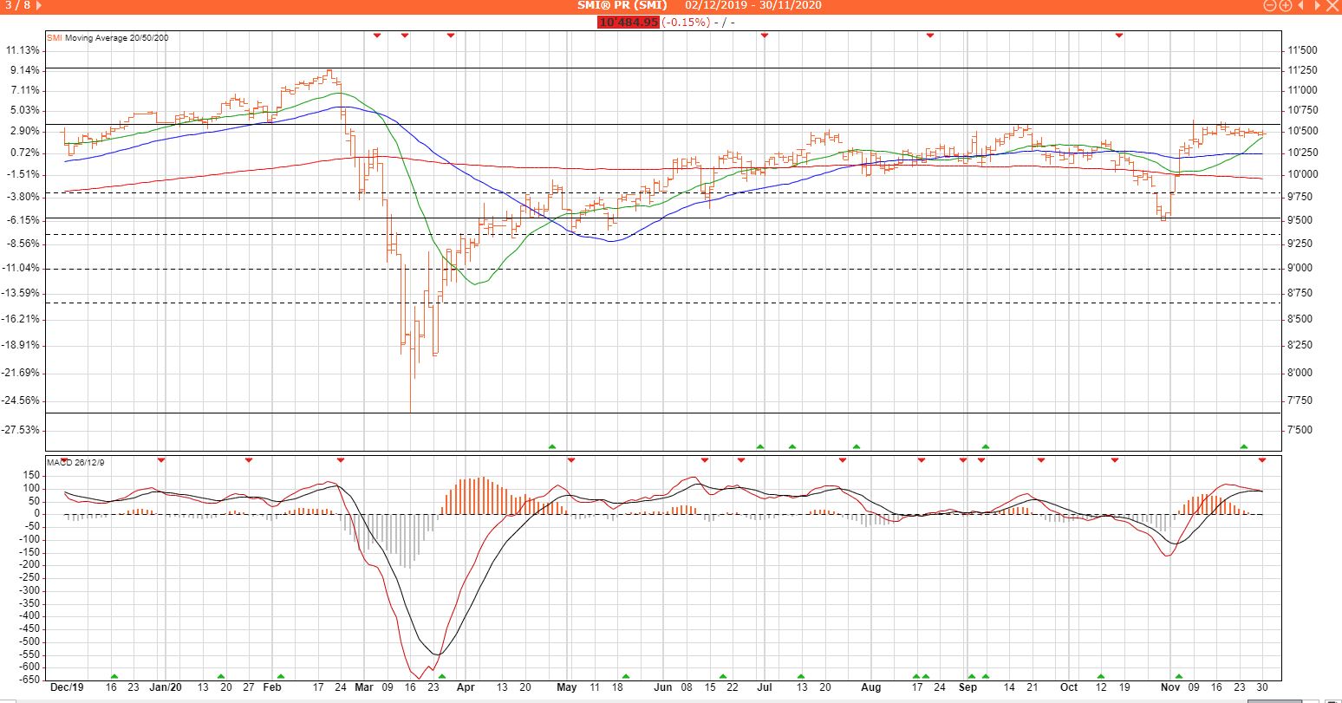This screenshot has height=703, width=1342.
Task: Click the 3 / 8 chart page counter
Action: tap(17, 6)
